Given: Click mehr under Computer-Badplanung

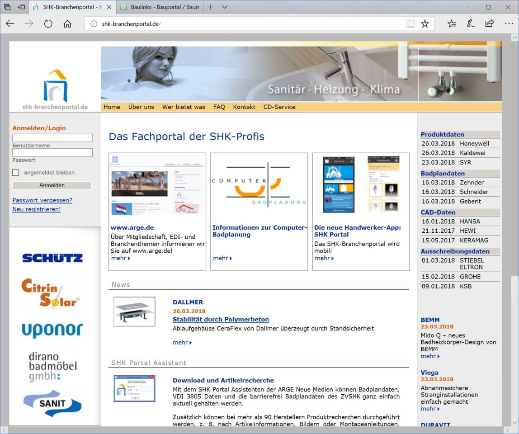Looking at the screenshot, I should click(222, 258).
